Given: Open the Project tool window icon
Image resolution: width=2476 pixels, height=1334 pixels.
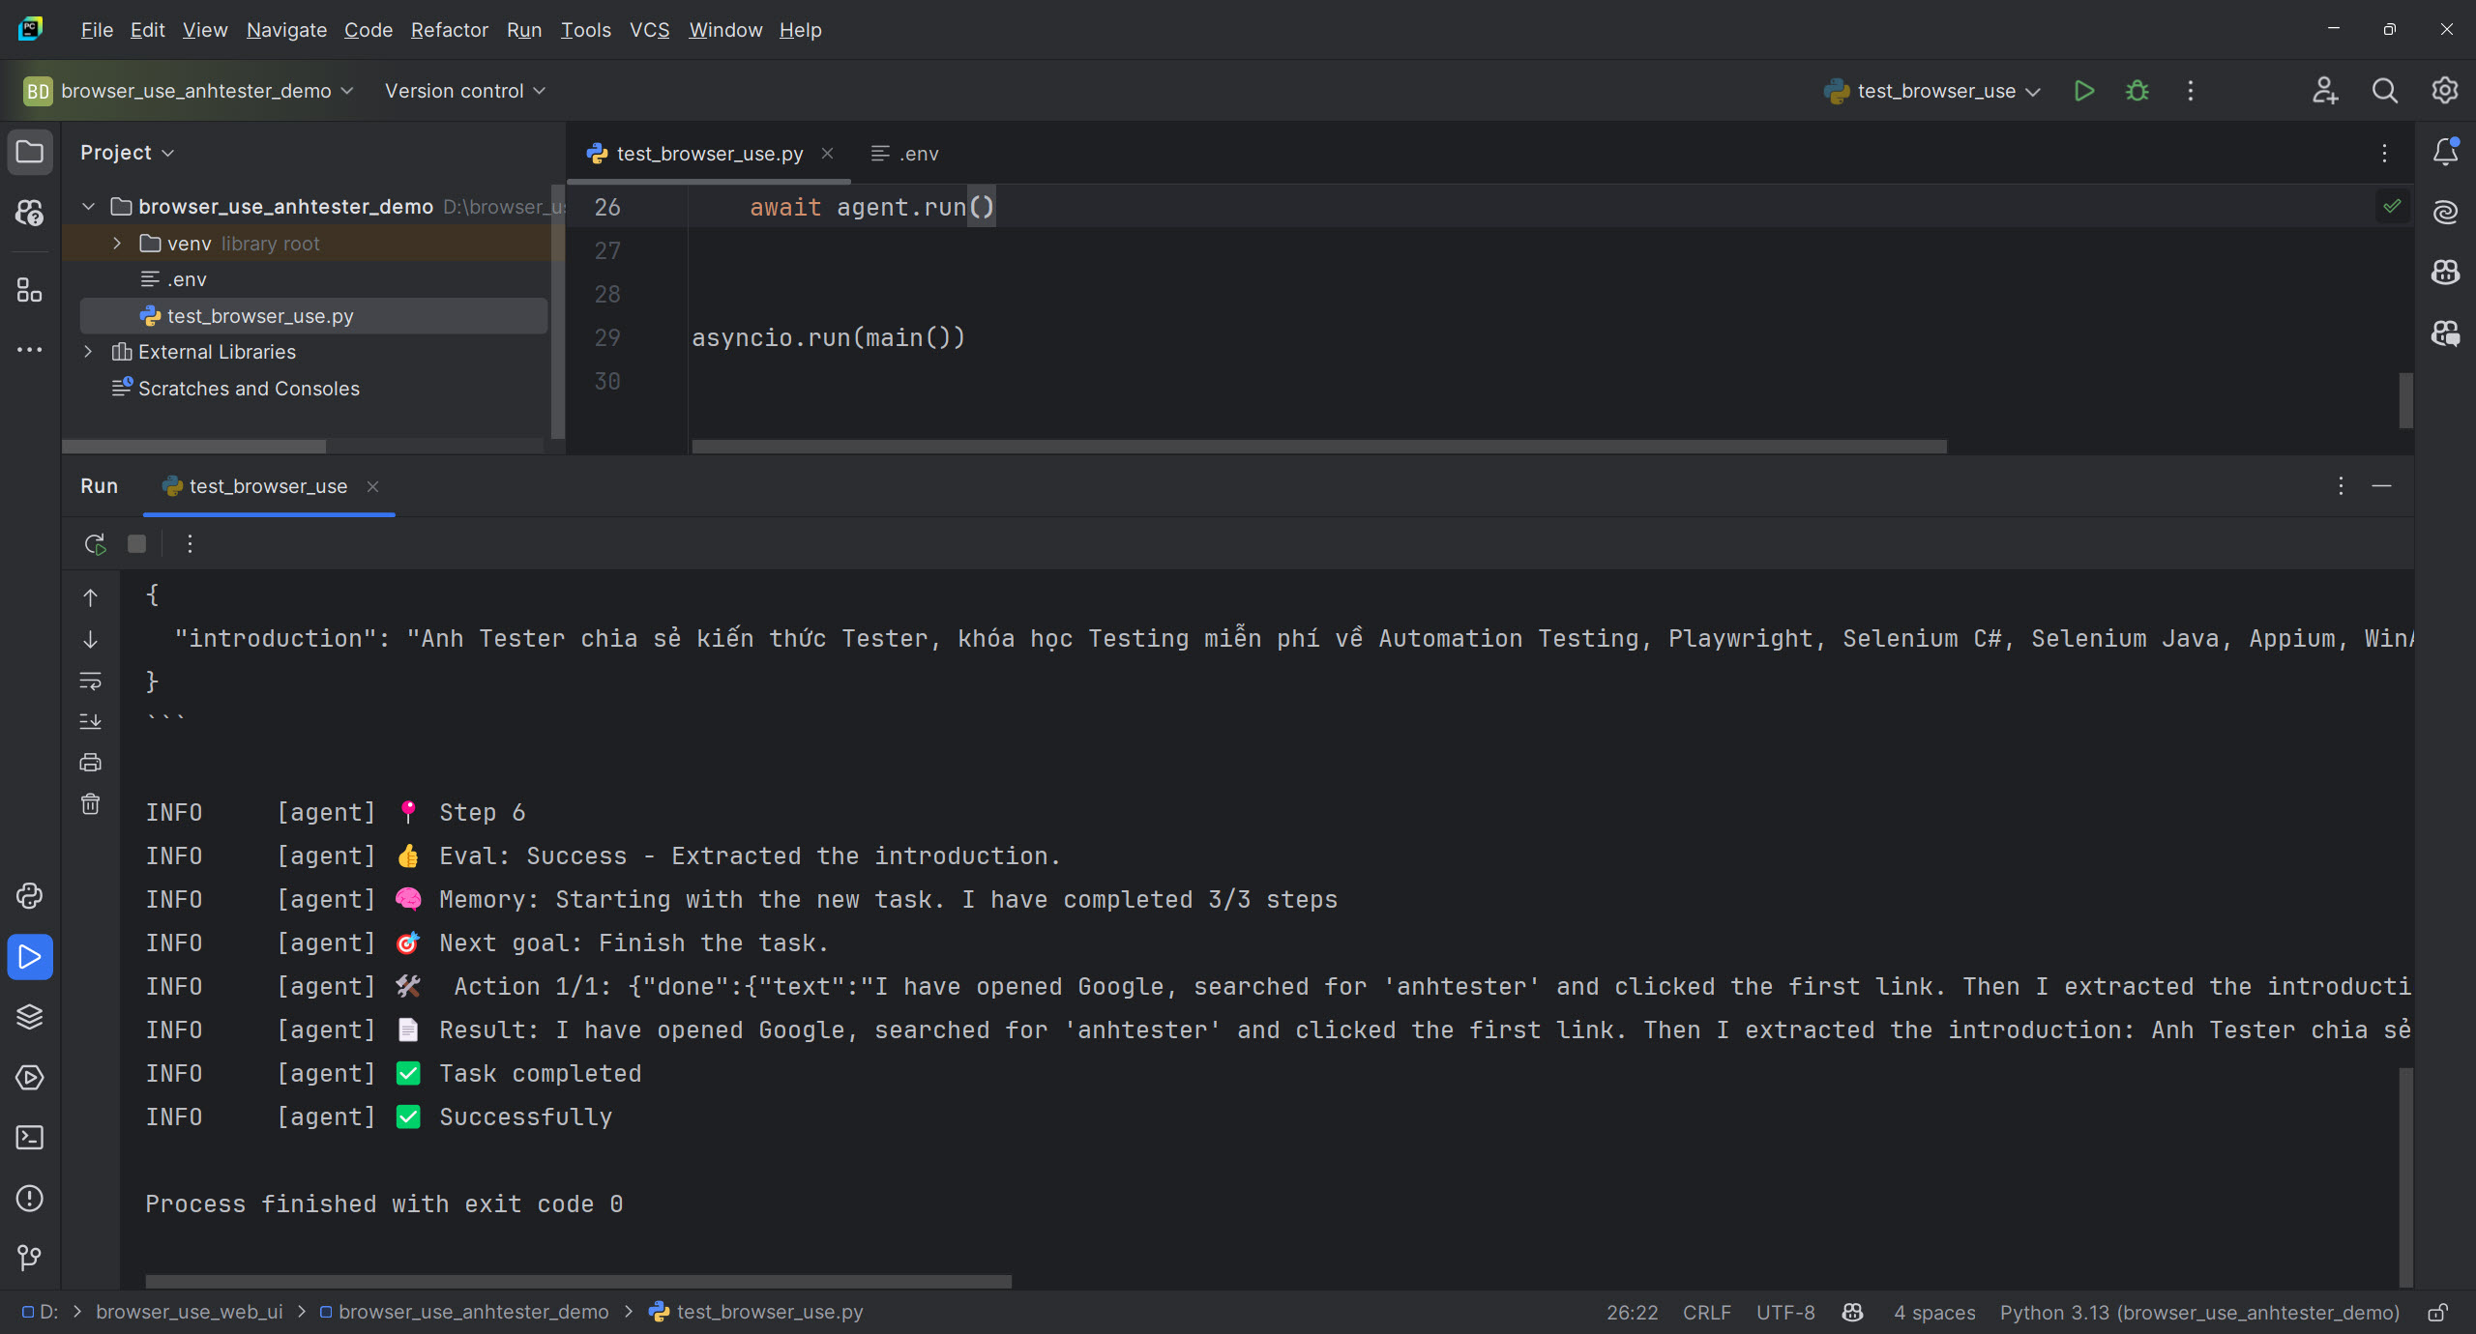Looking at the screenshot, I should click(30, 152).
